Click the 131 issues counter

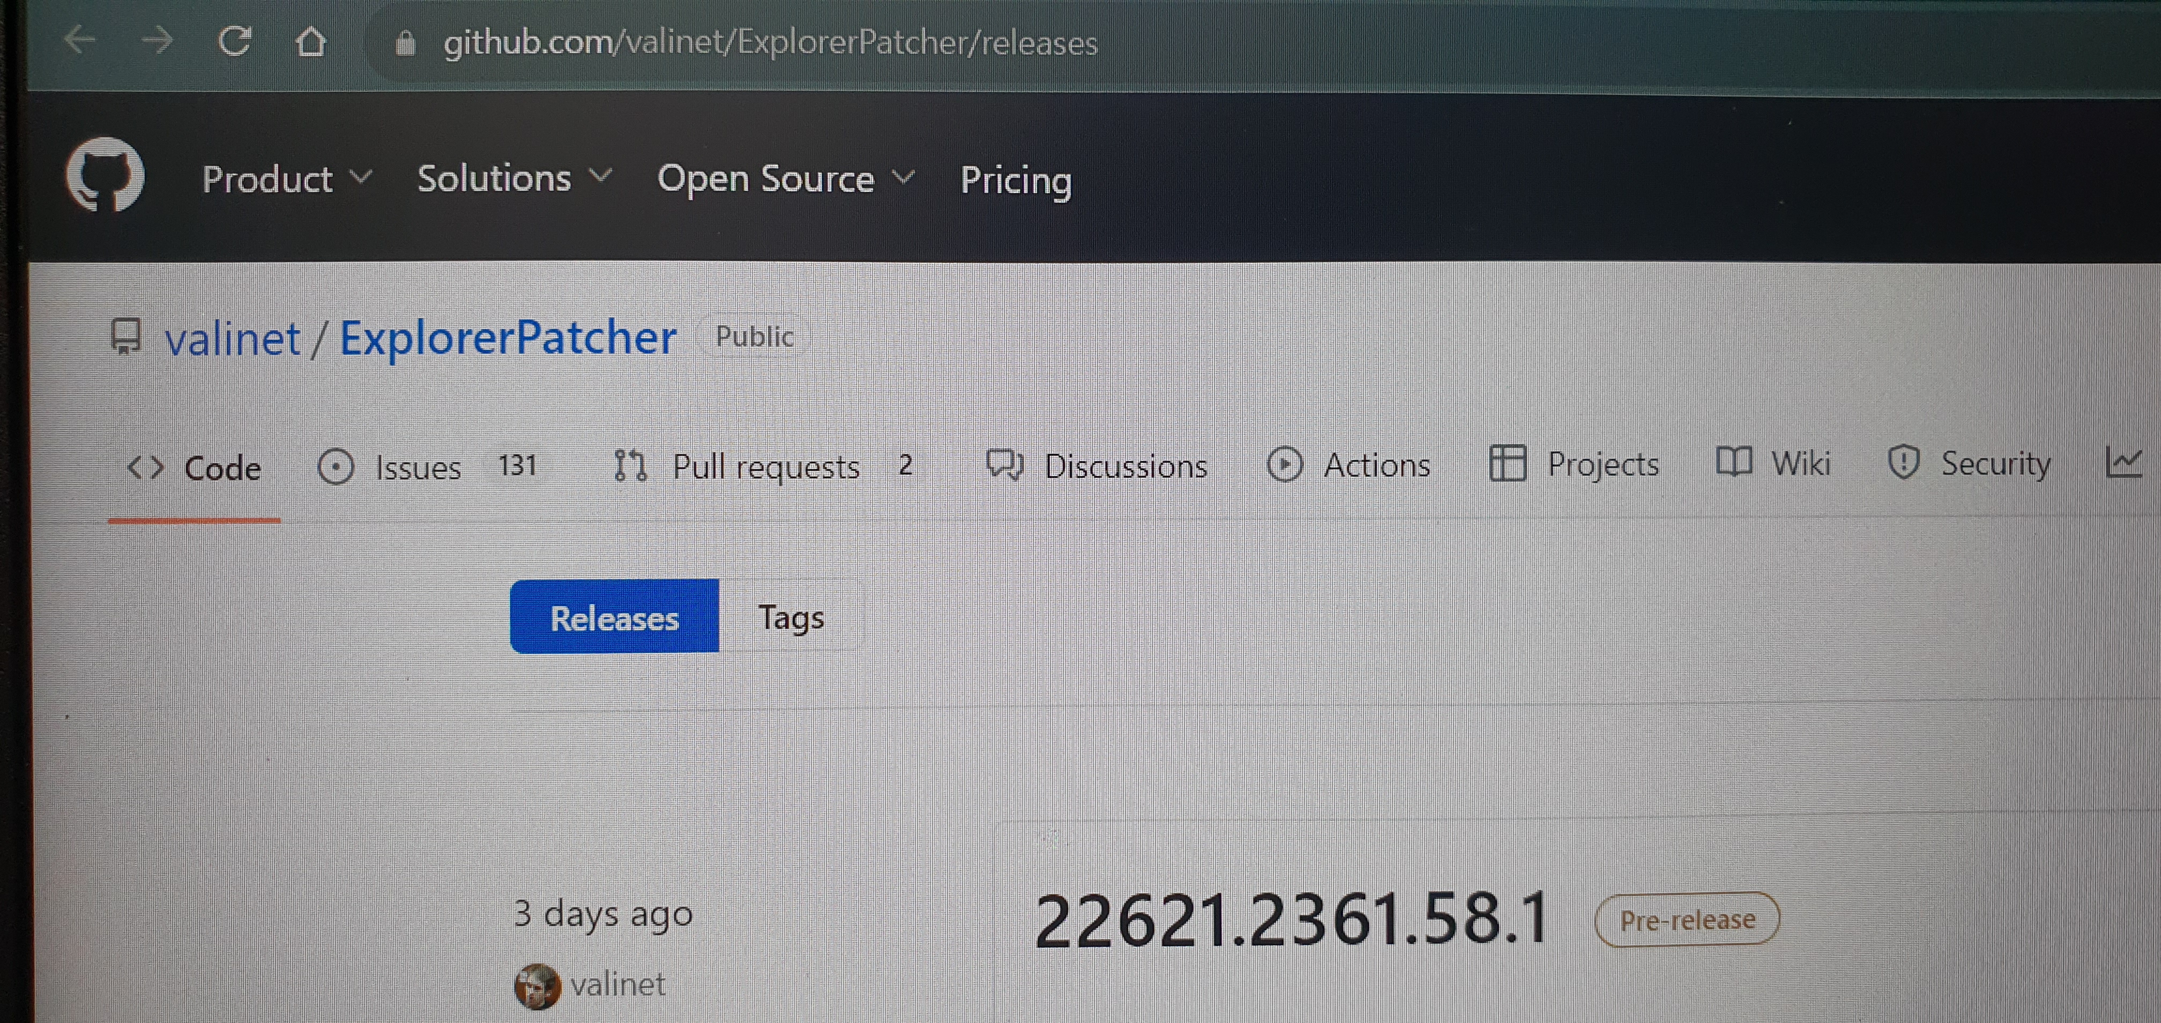tap(518, 465)
